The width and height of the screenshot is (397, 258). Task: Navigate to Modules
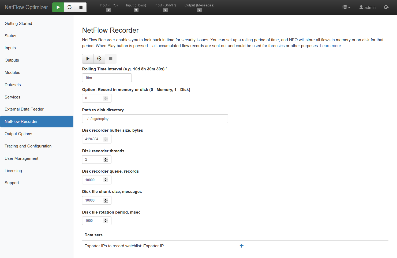(x=37, y=73)
